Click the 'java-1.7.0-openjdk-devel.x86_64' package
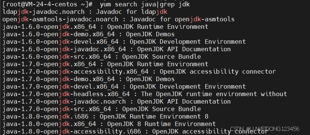The image size is (310, 135). click(60, 87)
